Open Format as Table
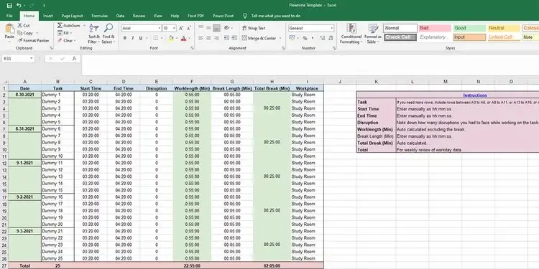Screen dimensions: 539x269 373,34
